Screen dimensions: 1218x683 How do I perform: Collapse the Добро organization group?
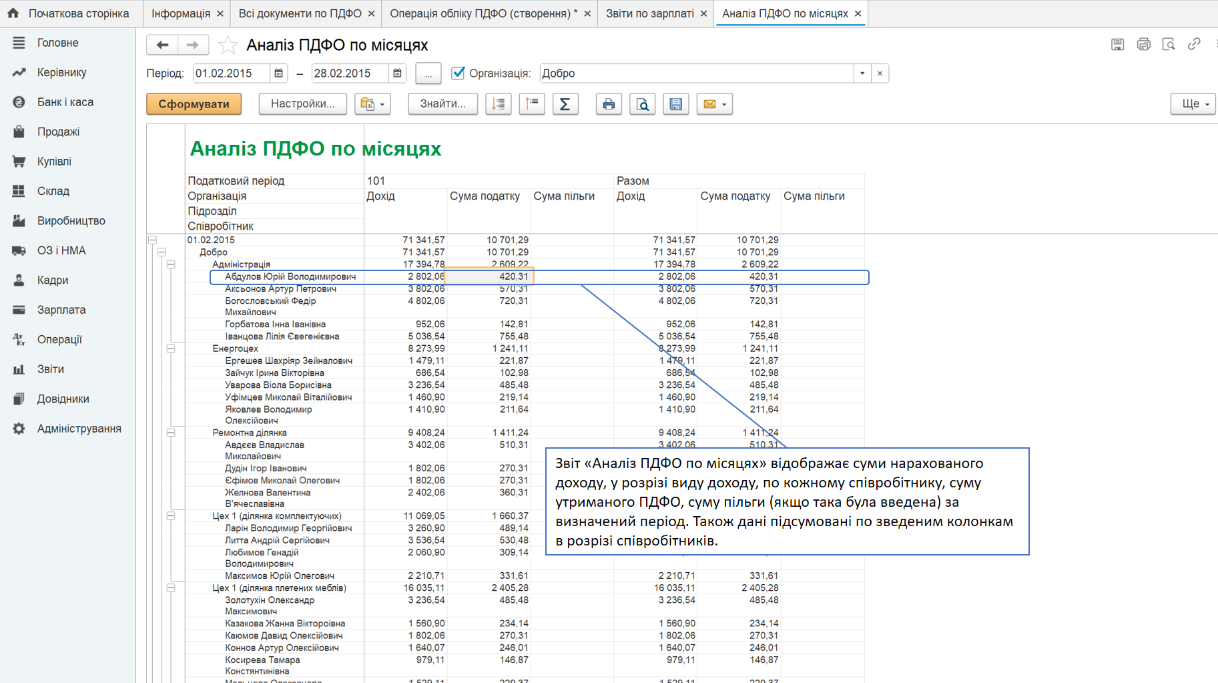tap(162, 252)
